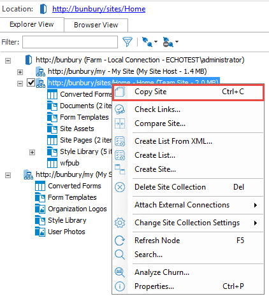Collapse the http://bunbury farm node

(8, 61)
